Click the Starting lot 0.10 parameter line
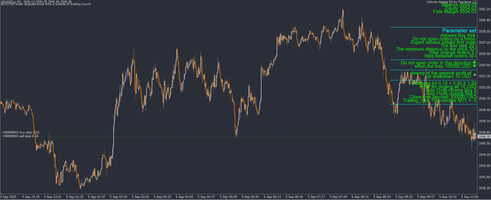The width and height of the screenshot is (491, 200). click(x=444, y=83)
